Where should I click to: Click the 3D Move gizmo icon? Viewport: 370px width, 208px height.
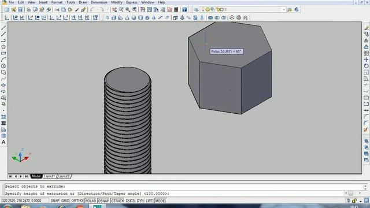232,18
